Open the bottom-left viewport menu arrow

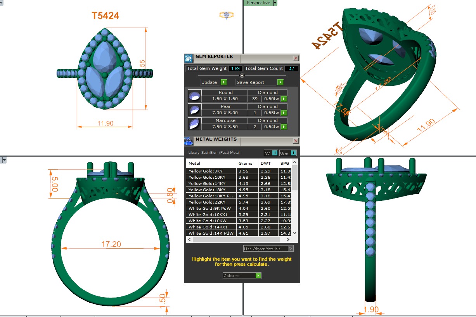click(x=3, y=160)
